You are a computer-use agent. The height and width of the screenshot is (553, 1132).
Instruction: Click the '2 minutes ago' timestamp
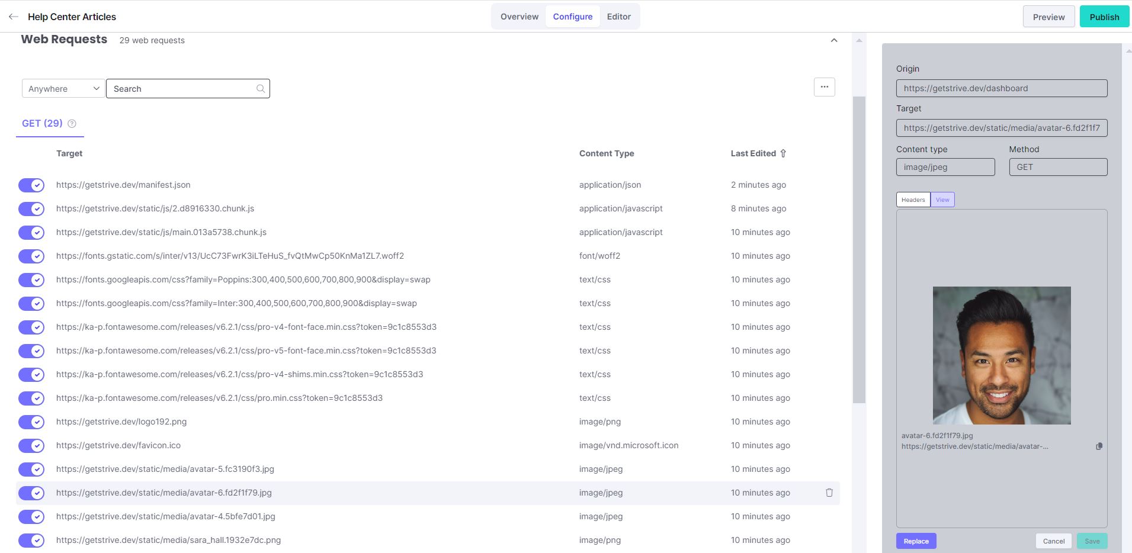(758, 185)
